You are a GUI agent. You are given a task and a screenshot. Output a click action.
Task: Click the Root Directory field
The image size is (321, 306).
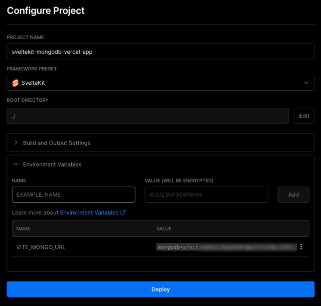[148, 116]
